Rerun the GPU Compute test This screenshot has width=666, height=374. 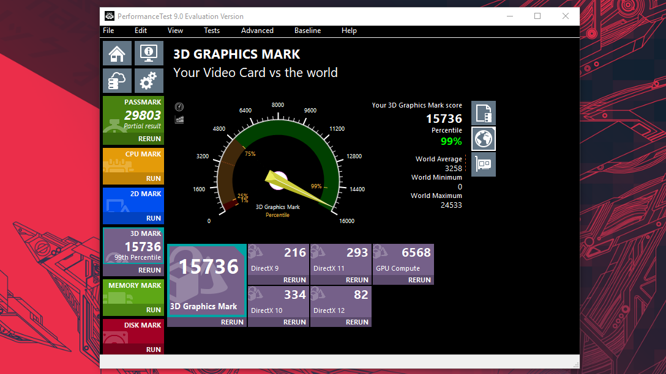[x=403, y=280]
